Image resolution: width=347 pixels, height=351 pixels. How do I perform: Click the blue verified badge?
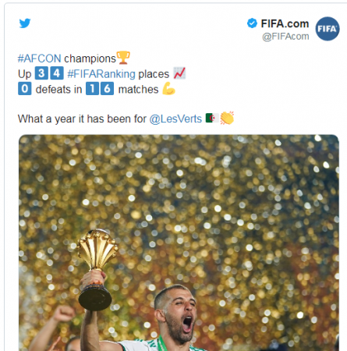pyautogui.click(x=252, y=23)
